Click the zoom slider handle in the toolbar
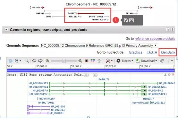 tap(64, 61)
